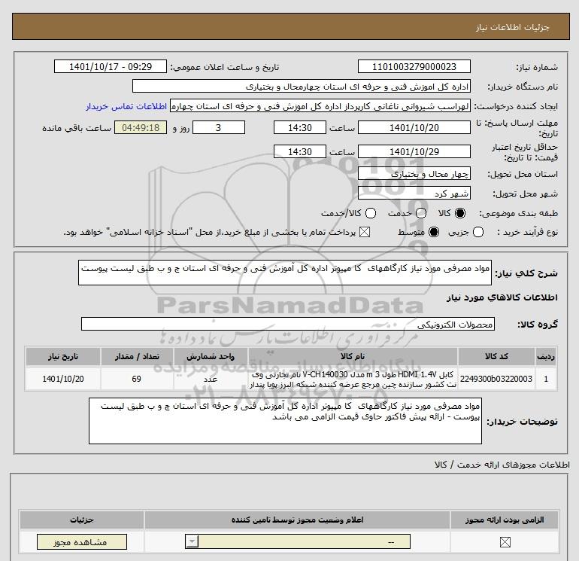Viewport: 579px width, 561px height.
Task: Click the جزئیات اطلاعات نیاز header title
Action: pyautogui.click(x=513, y=27)
